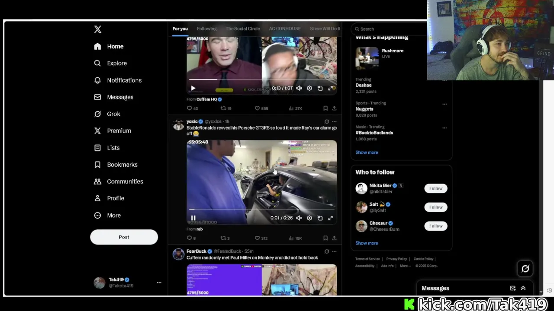The height and width of the screenshot is (311, 554).
Task: Switch to the AC7IONHOUSE tab
Action: [285, 29]
